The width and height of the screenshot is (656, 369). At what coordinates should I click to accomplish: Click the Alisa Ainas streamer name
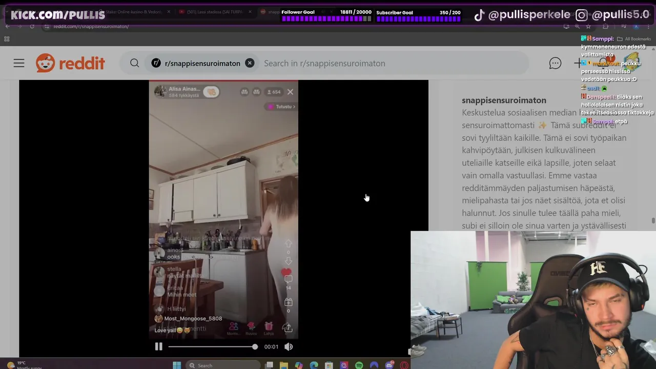coord(184,89)
